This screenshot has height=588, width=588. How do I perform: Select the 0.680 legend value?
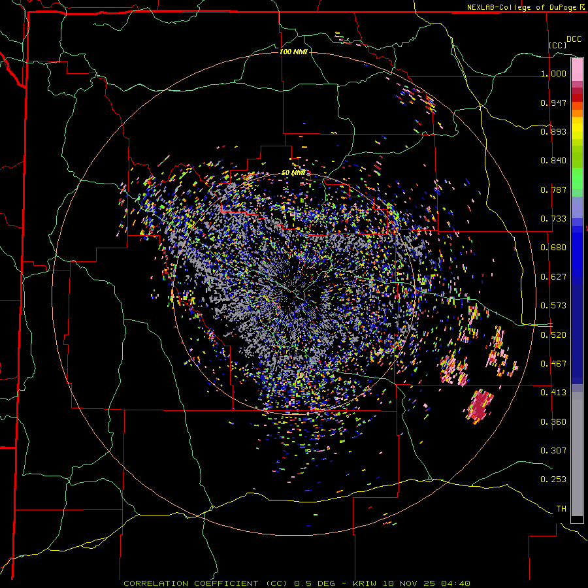pyautogui.click(x=553, y=248)
